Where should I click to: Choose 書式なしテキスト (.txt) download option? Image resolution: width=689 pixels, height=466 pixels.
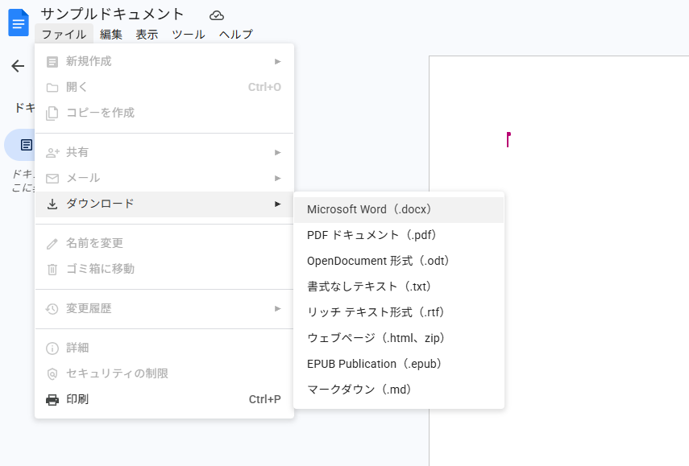[x=367, y=287]
